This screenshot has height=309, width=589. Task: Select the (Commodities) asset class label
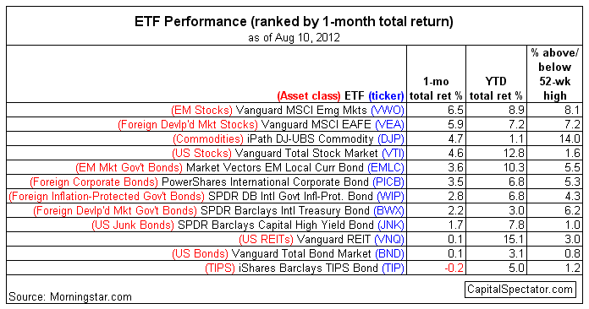point(208,139)
